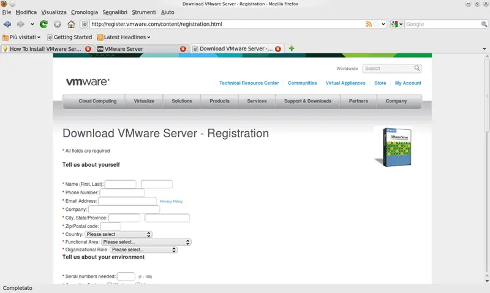Click the Phone Number field
This screenshot has width=490, height=293.
[x=122, y=192]
